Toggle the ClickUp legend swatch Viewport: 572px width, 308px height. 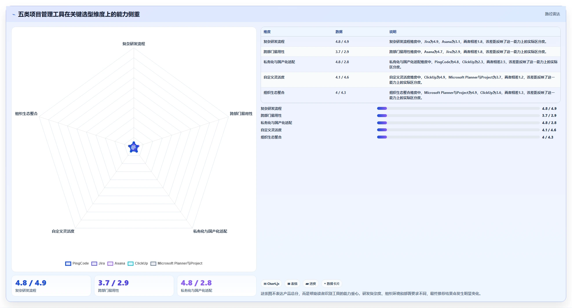130,263
